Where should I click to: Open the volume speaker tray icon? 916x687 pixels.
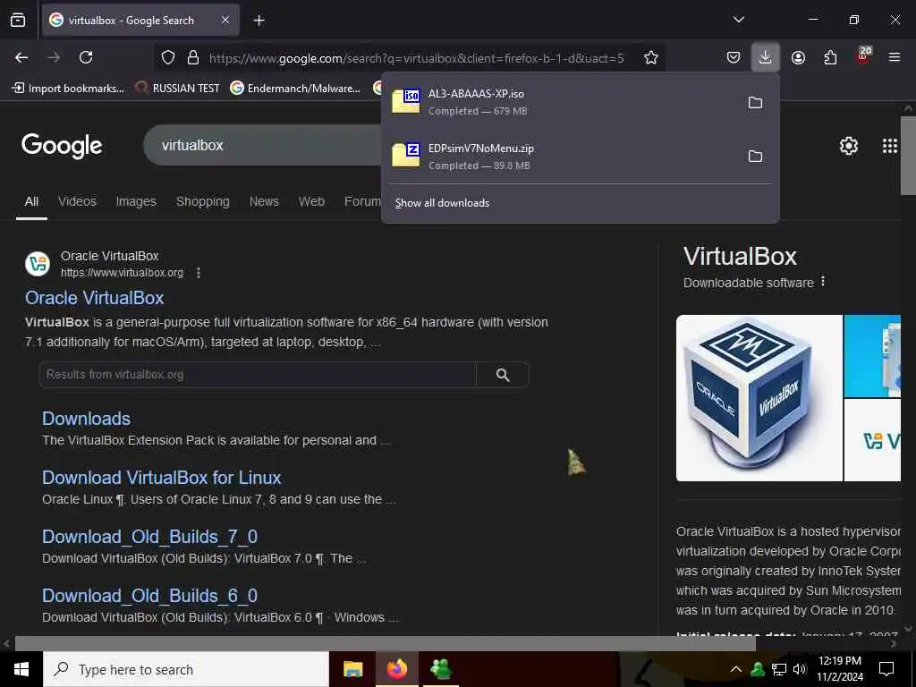coord(800,669)
